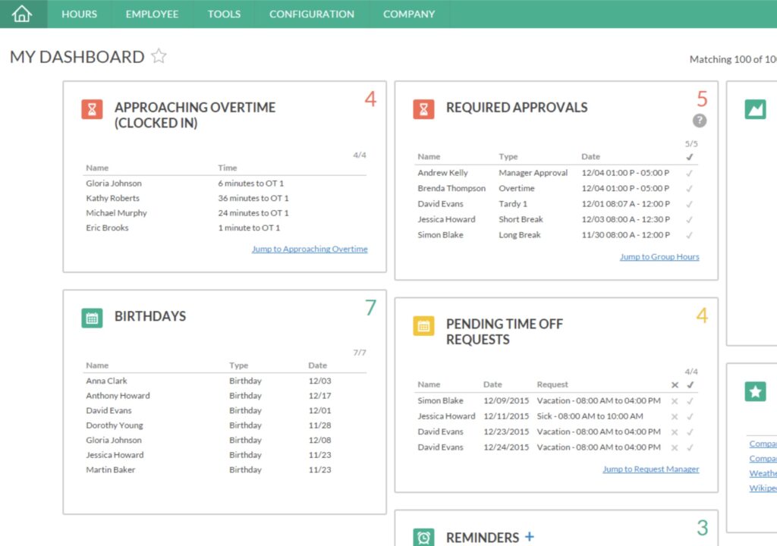Approve David Evans' Tardy 1 entry
The width and height of the screenshot is (777, 546).
(x=689, y=204)
